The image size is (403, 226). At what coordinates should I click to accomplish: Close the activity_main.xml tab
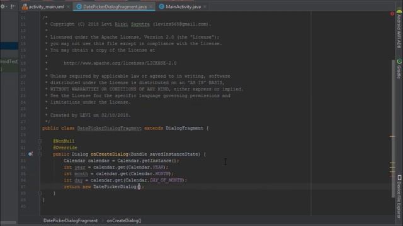point(69,7)
